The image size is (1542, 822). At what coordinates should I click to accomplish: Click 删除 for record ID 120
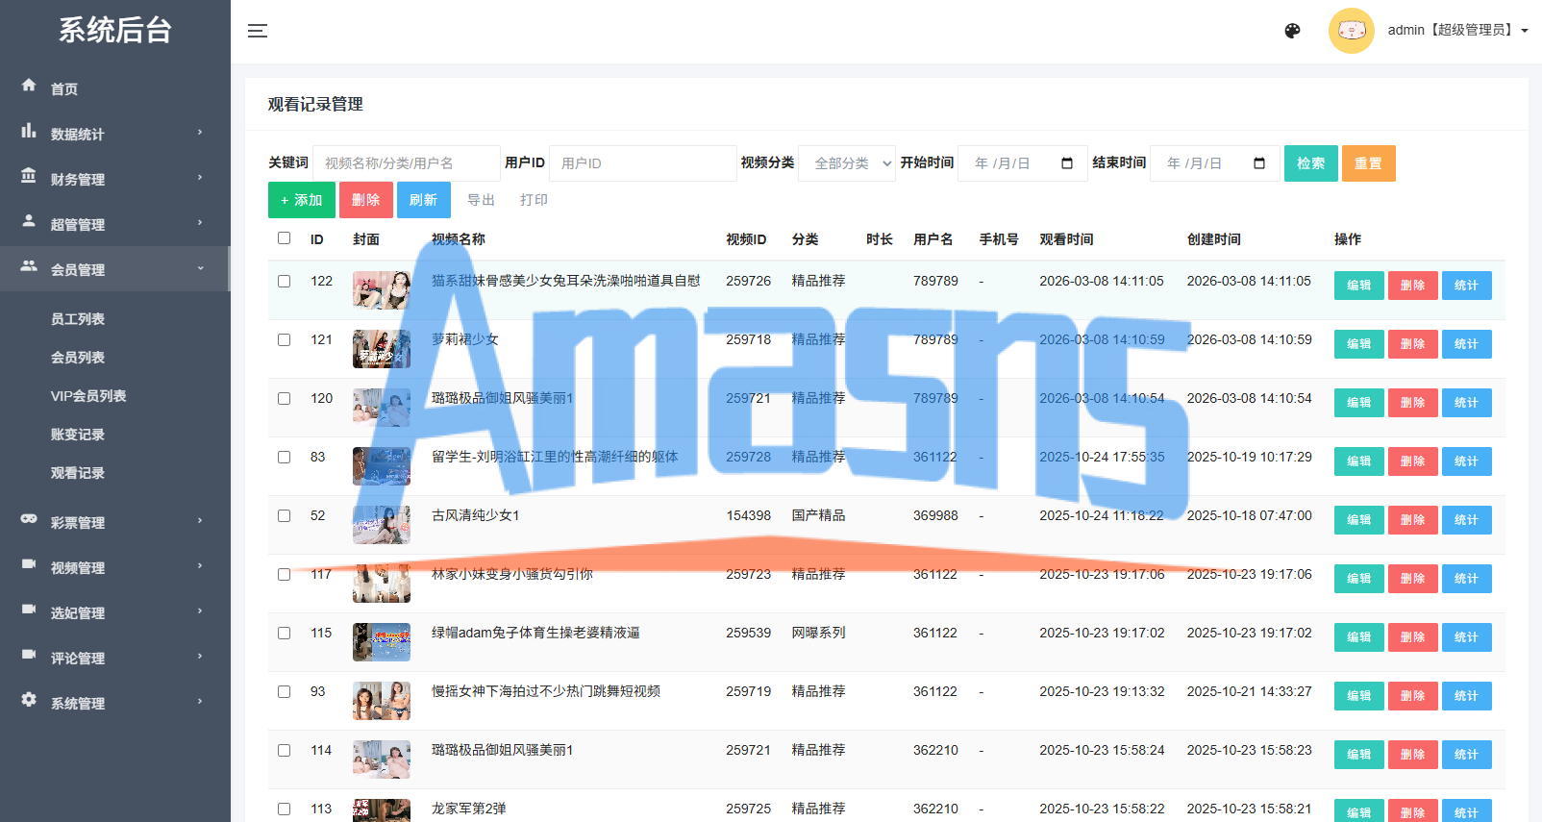pos(1413,403)
